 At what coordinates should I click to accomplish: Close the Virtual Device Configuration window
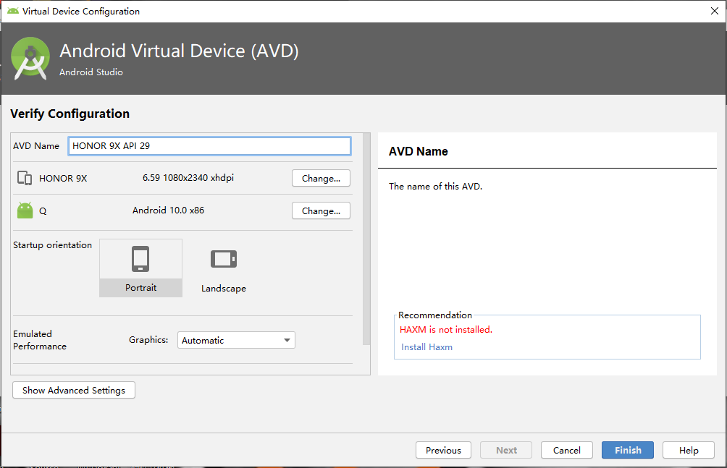point(714,11)
